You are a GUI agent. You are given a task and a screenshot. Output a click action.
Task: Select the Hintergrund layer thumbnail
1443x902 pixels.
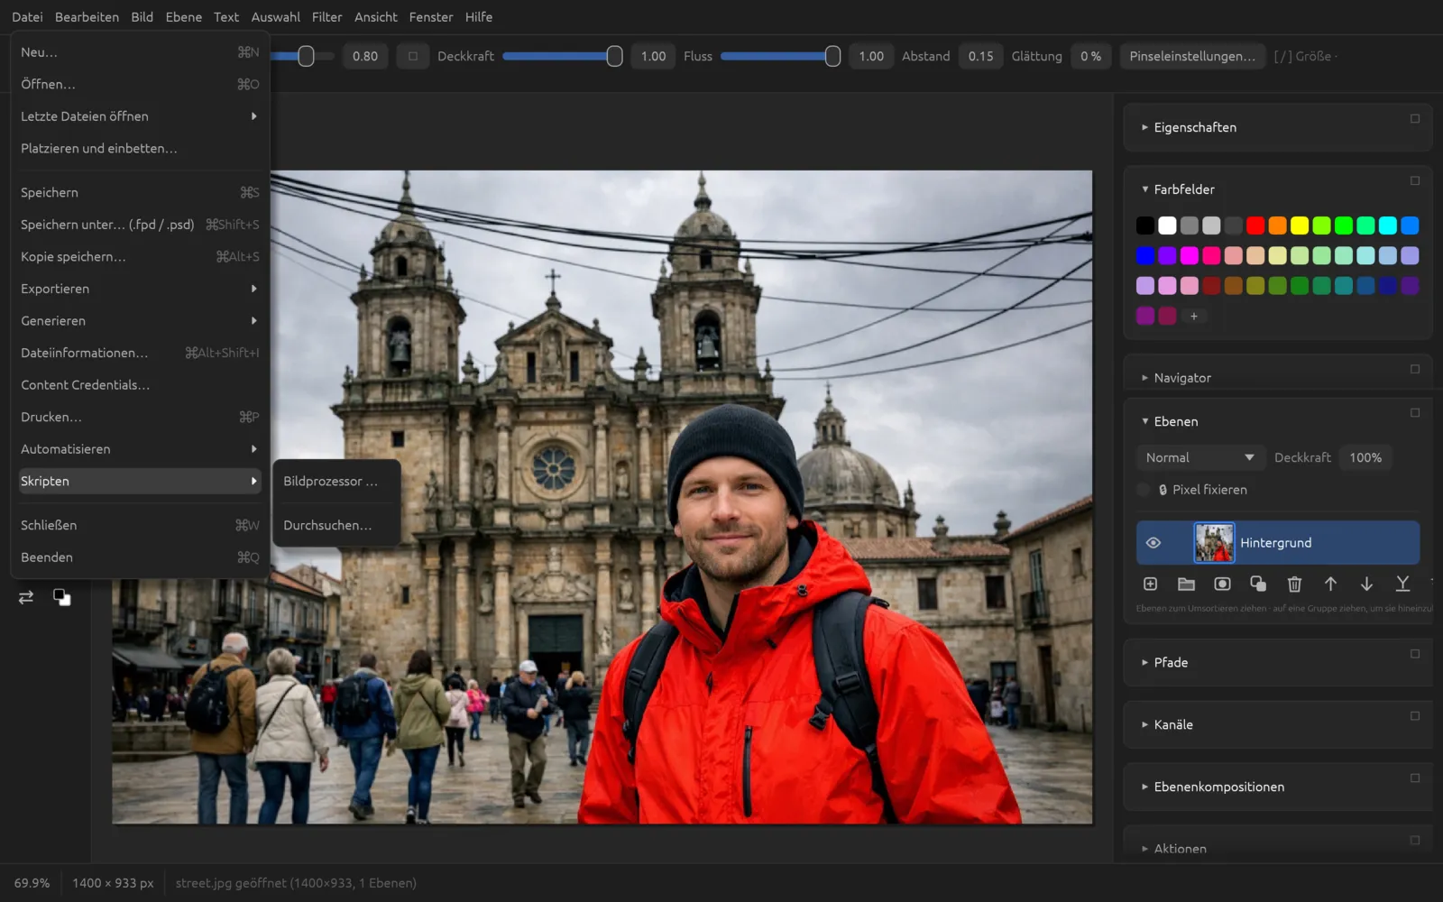click(x=1214, y=543)
